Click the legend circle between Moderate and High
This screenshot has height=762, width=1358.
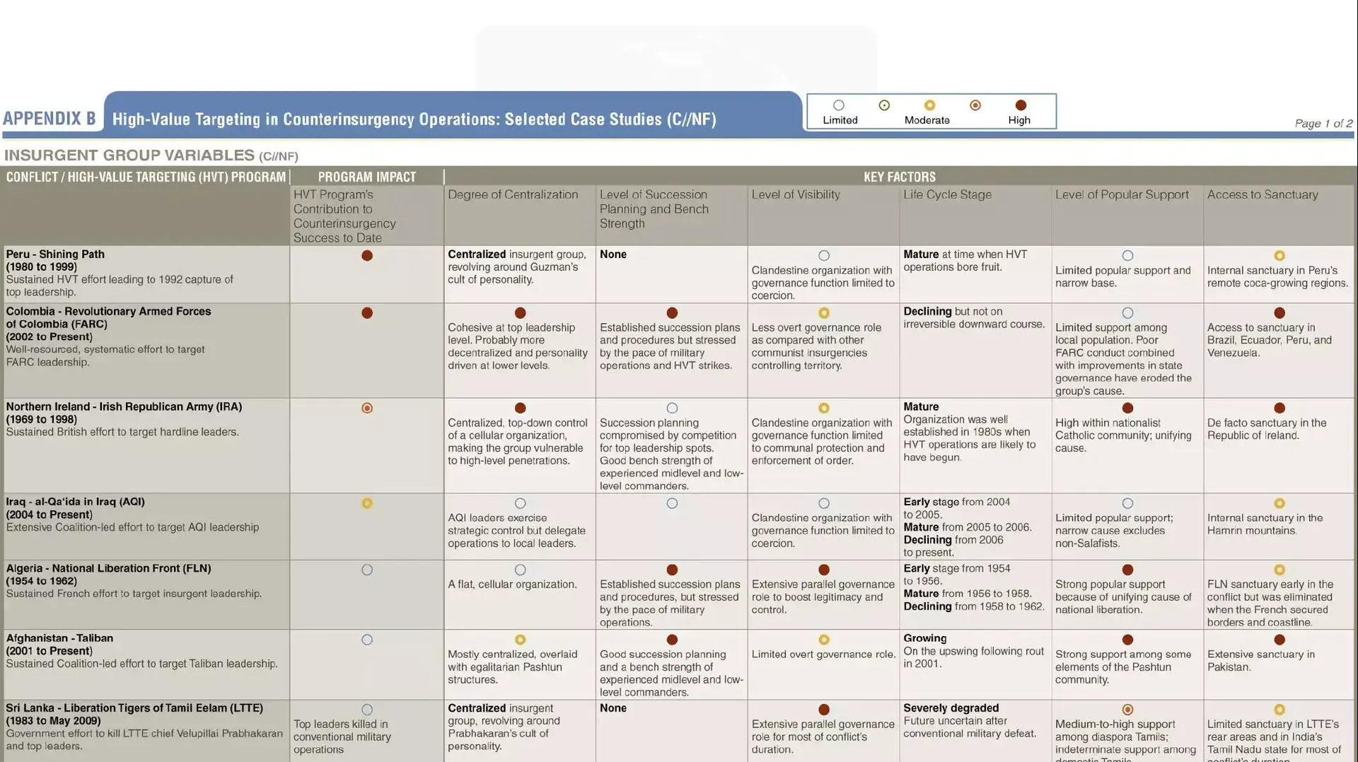point(975,105)
